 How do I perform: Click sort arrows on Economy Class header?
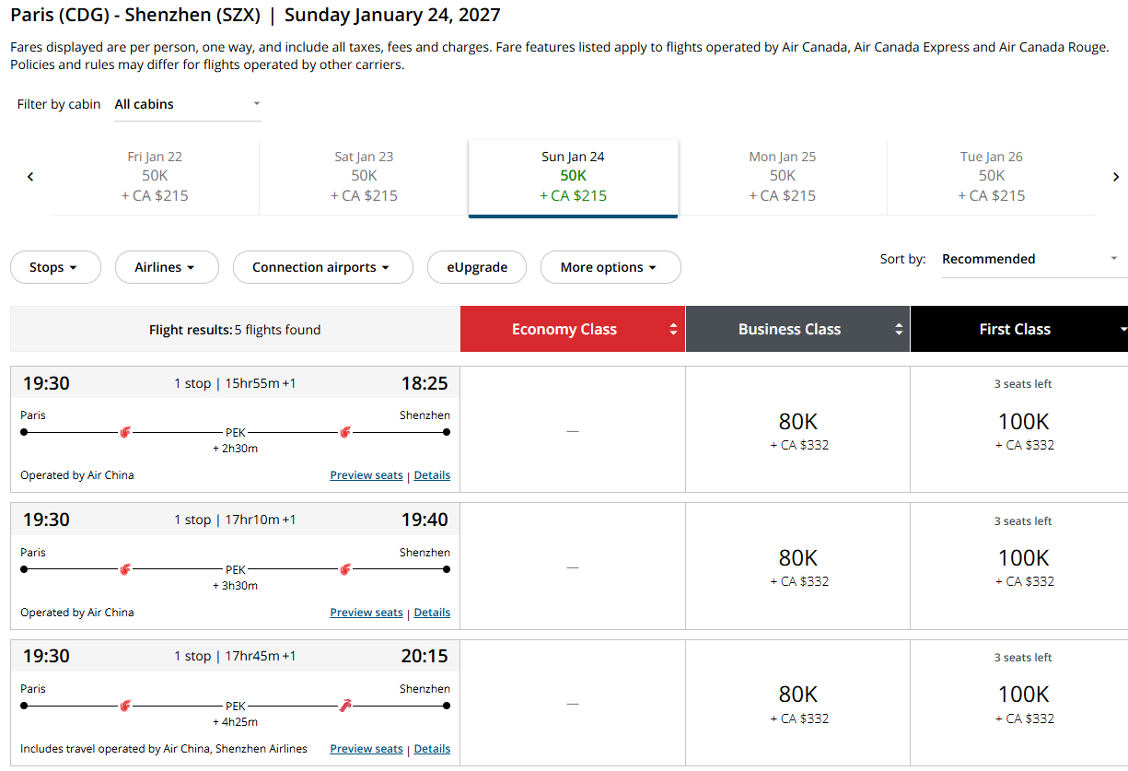673,330
